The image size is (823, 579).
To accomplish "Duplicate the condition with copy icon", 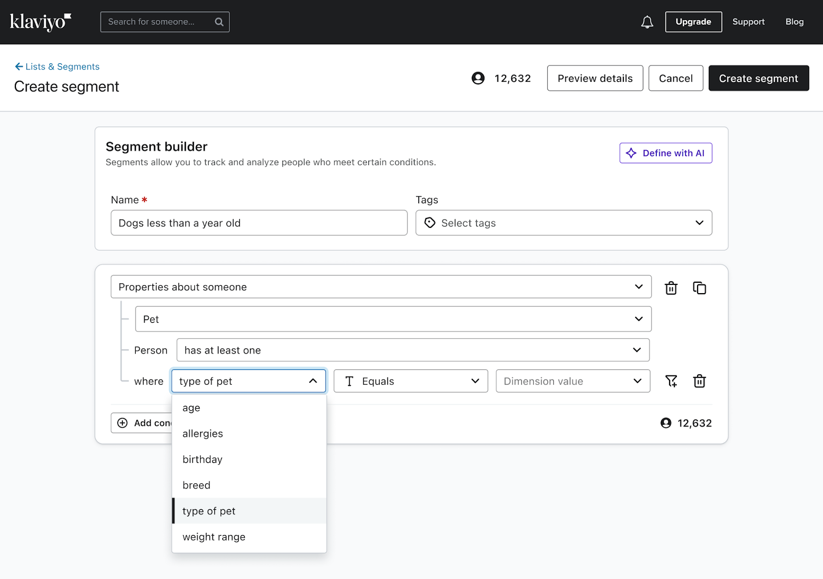I will 699,288.
